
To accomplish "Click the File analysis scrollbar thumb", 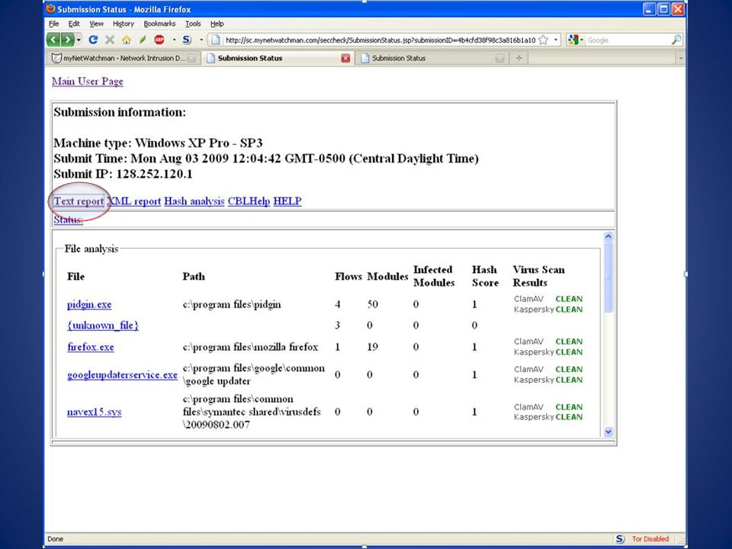I will pos(608,278).
